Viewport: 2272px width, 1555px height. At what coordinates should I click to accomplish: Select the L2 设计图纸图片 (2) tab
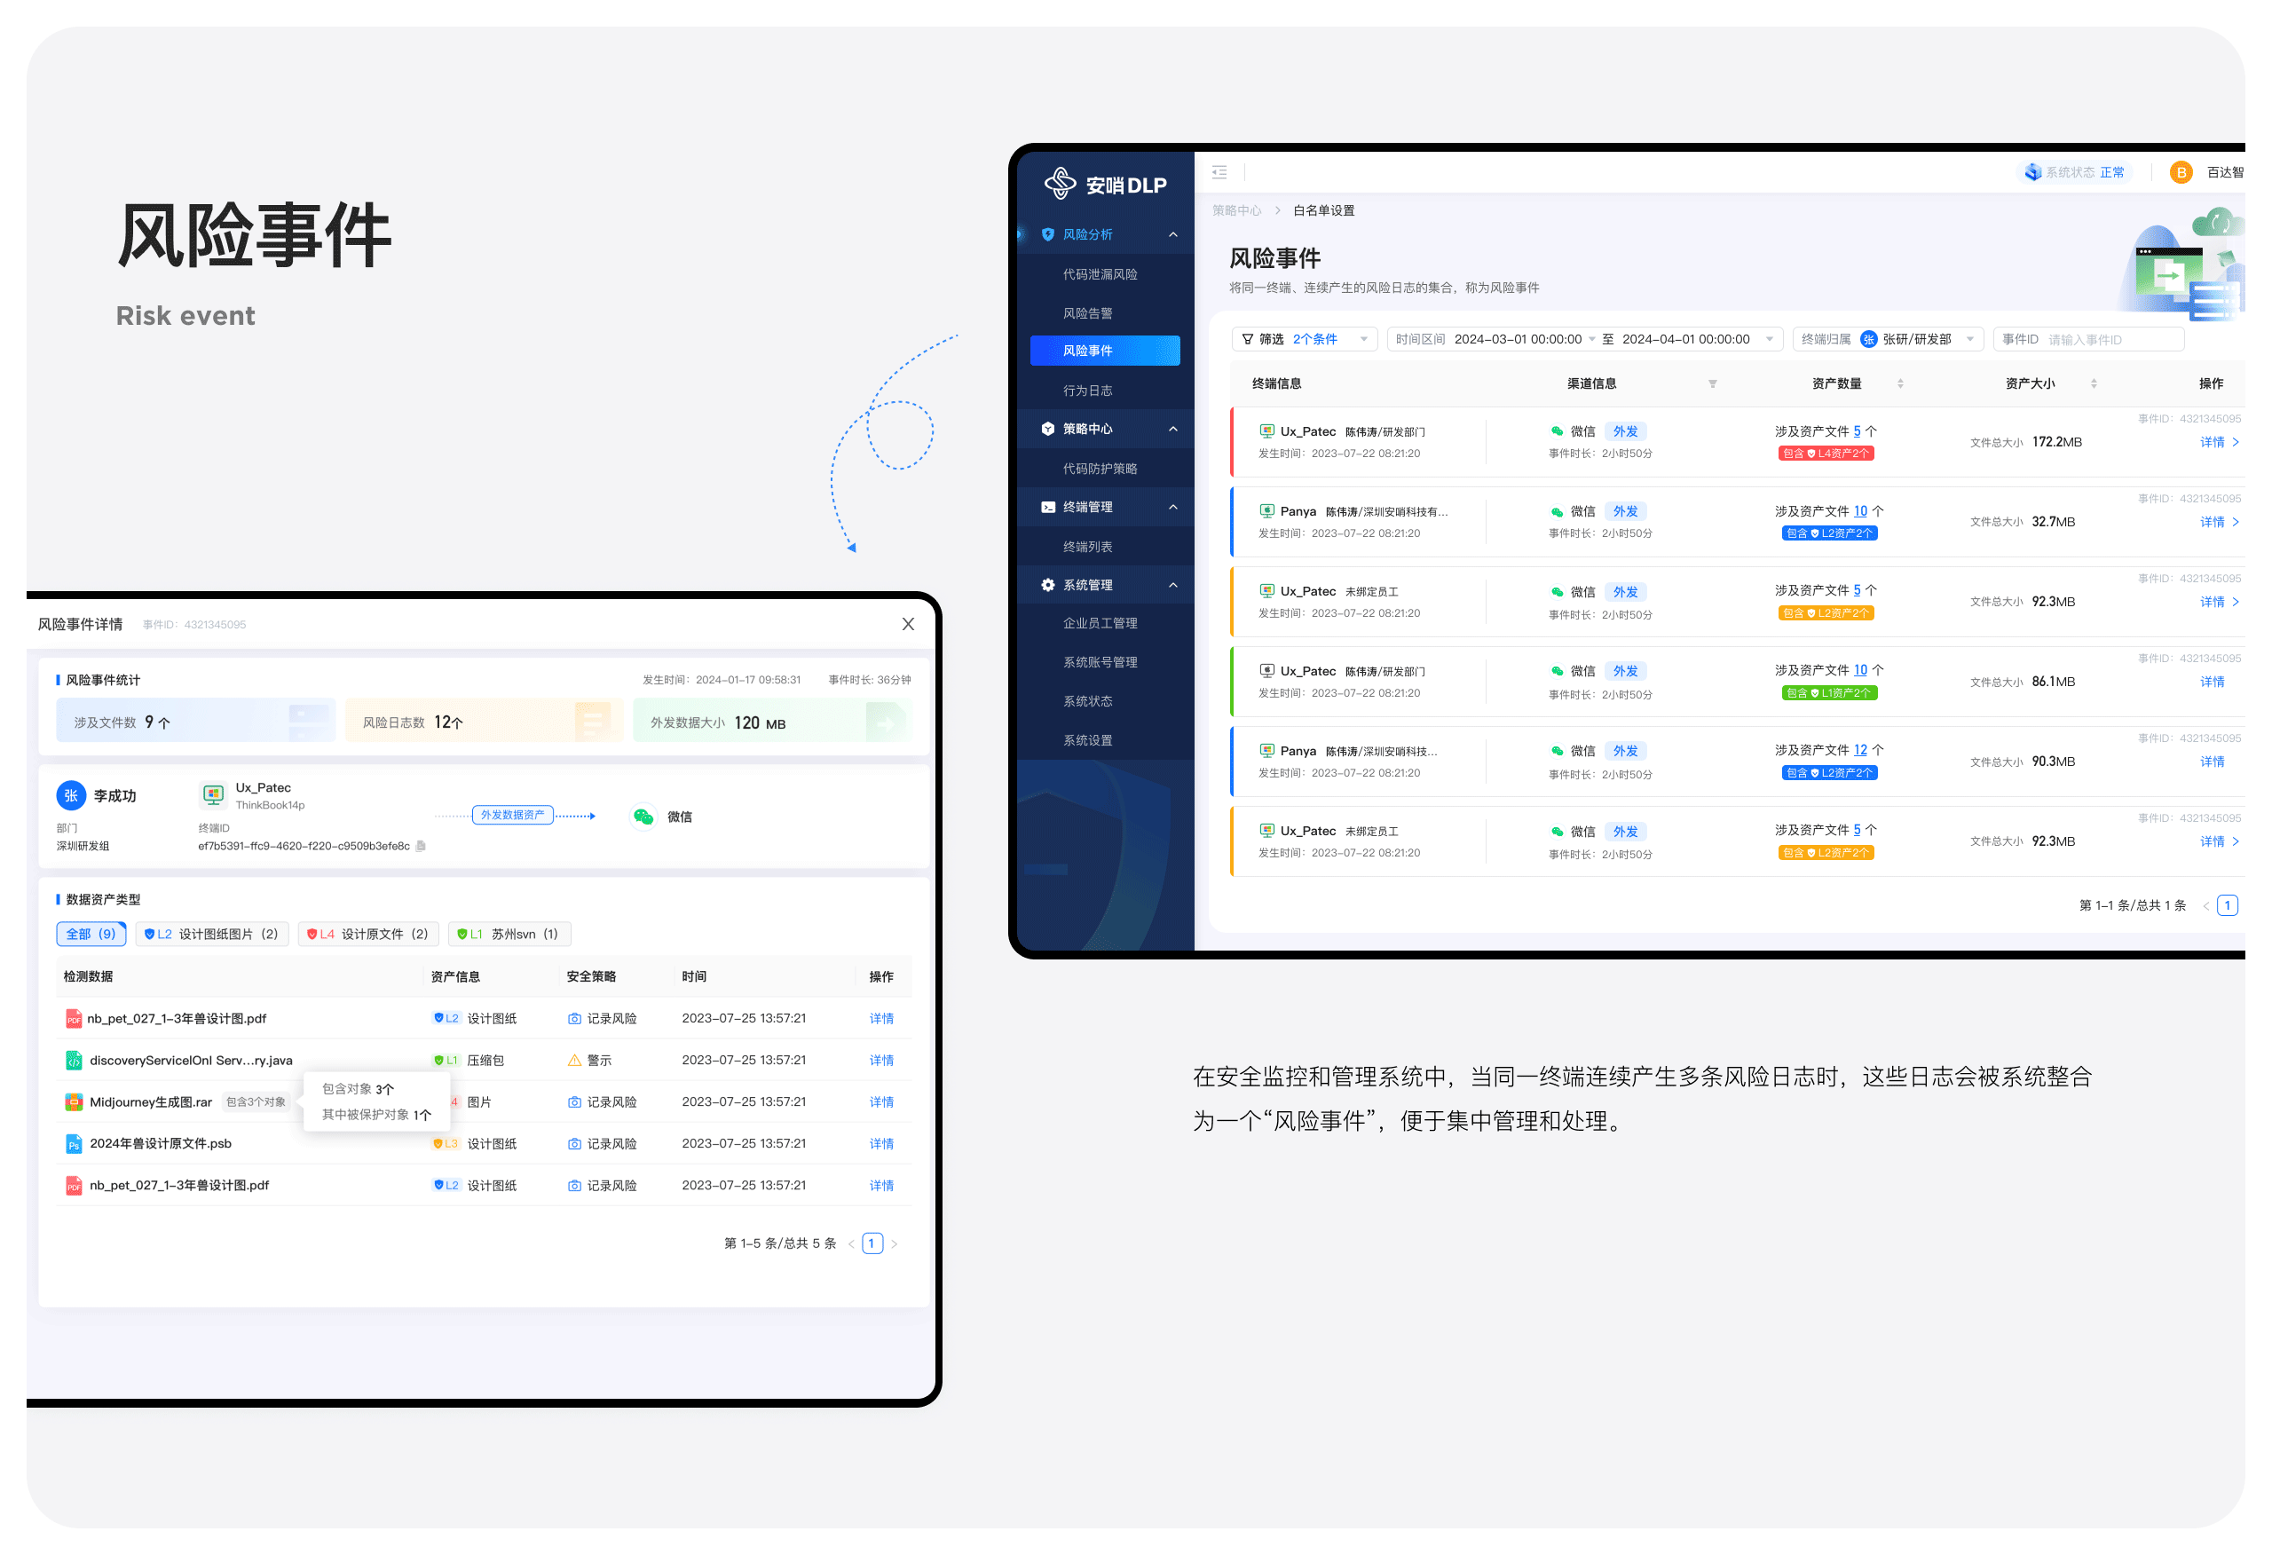point(211,934)
